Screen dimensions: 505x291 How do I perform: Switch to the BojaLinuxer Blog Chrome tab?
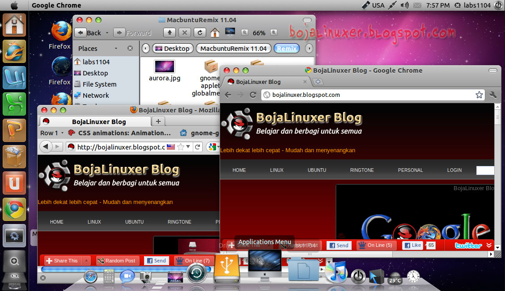pos(267,82)
